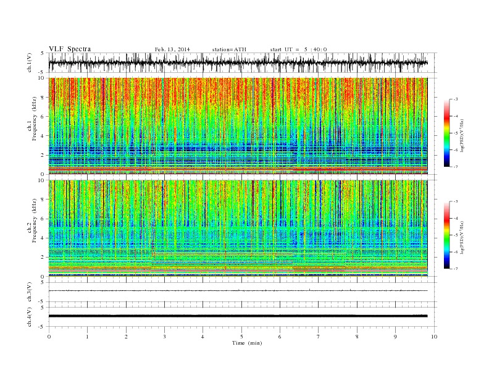Click the 'VLF Spectra' title text
This screenshot has height=378, width=489.
click(70, 49)
